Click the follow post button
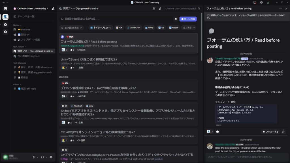 click(270, 132)
